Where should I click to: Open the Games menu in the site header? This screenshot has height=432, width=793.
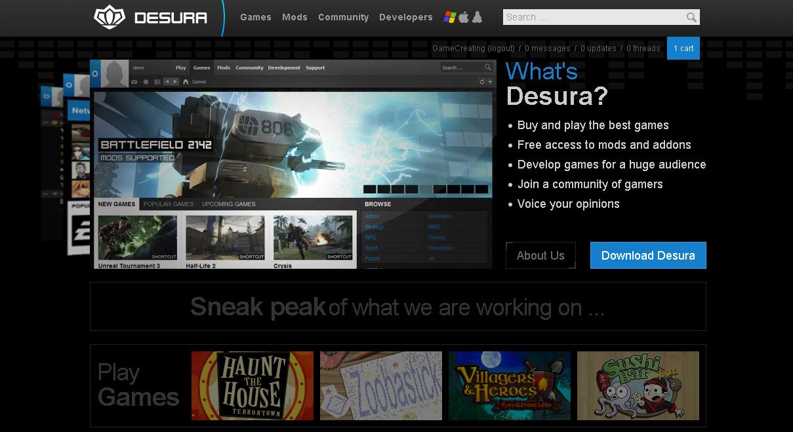(x=256, y=17)
